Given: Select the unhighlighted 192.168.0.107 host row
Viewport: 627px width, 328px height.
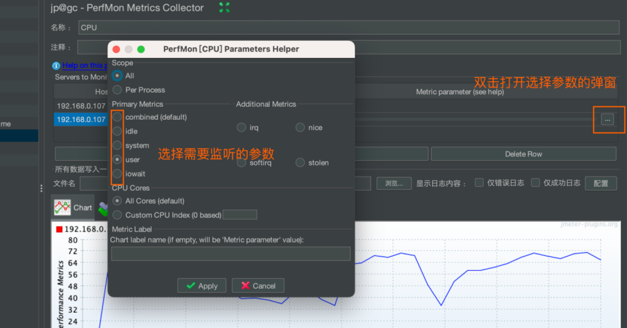Looking at the screenshot, I should coord(81,106).
